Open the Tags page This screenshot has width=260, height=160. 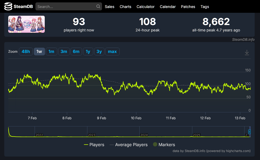click(x=205, y=7)
